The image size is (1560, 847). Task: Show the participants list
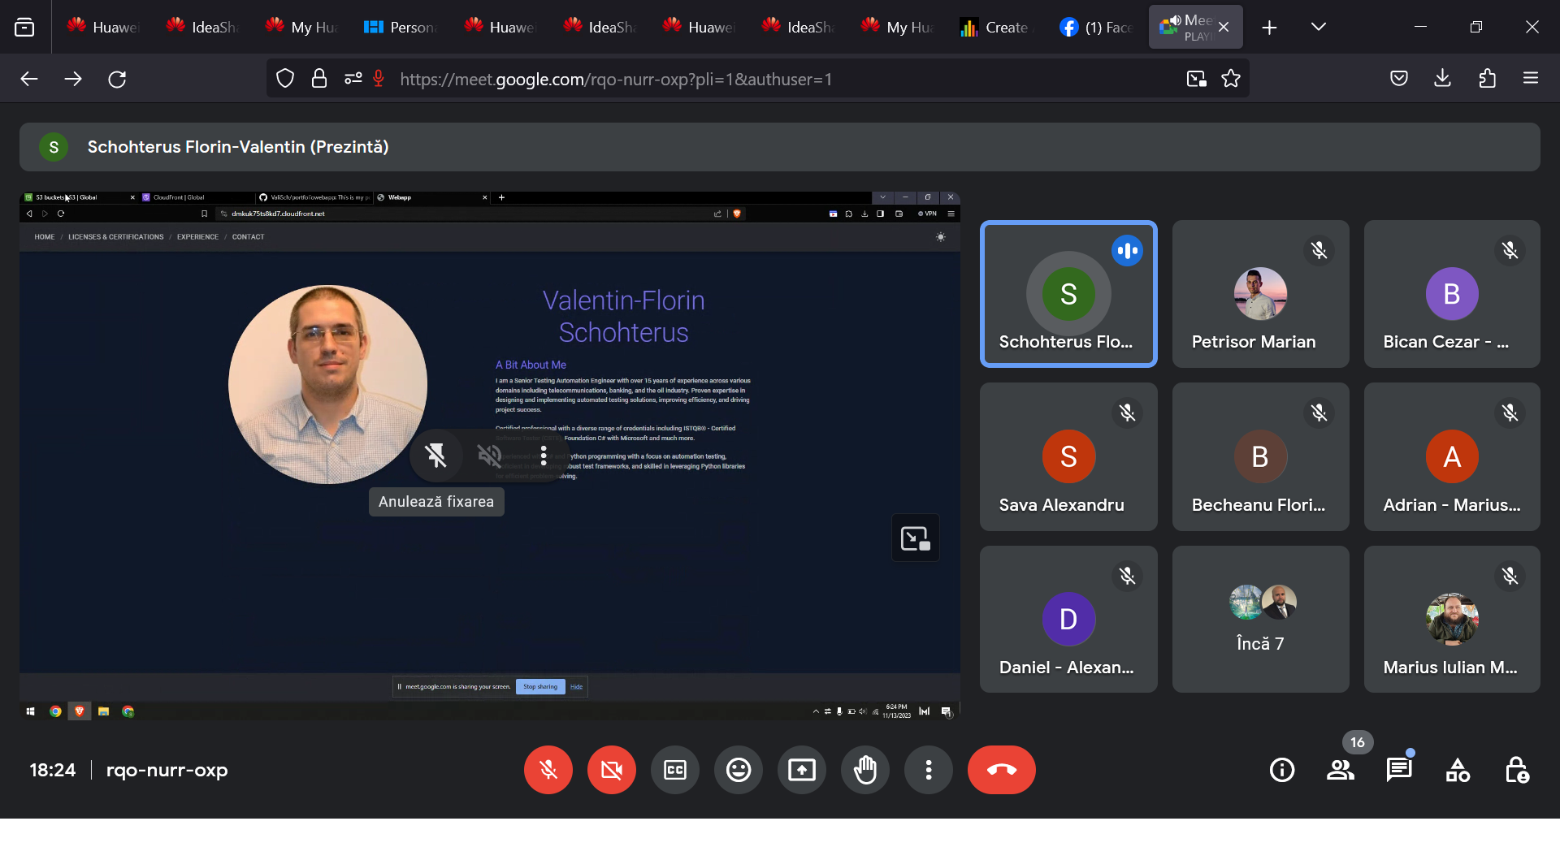coord(1340,770)
